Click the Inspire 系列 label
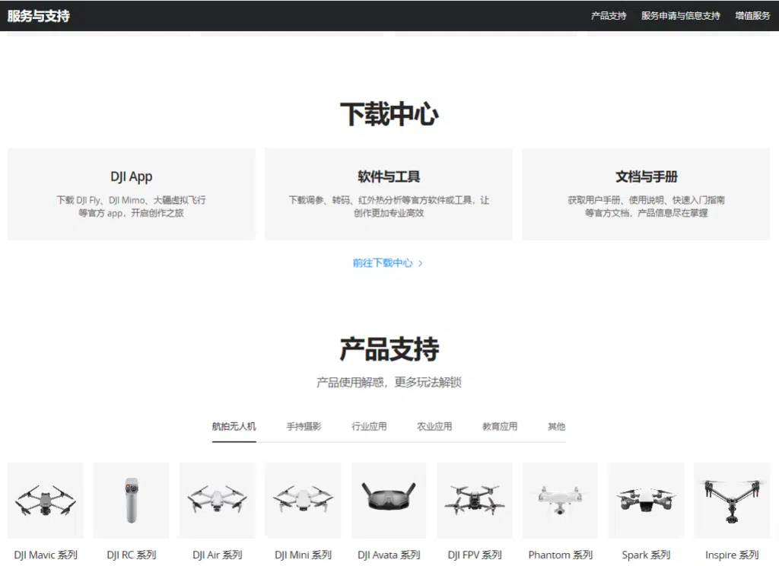Screen dimensions: 779x566 pos(732,555)
